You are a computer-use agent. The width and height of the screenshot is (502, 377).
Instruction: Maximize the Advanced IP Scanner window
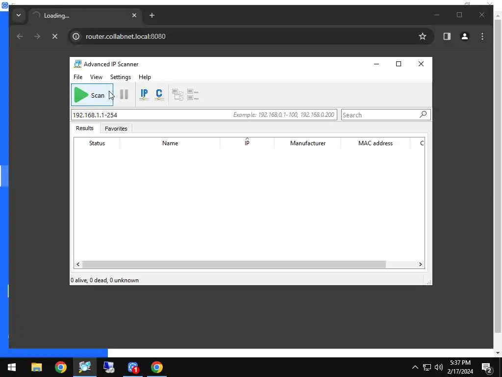pyautogui.click(x=399, y=64)
